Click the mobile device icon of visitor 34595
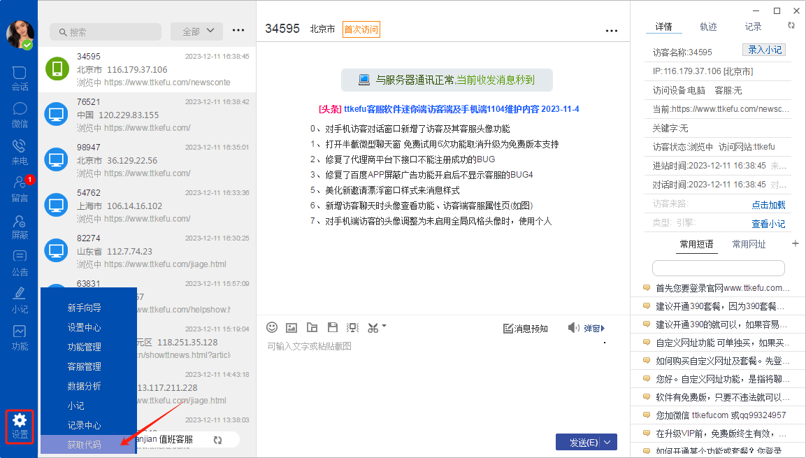The image size is (806, 458). (57, 69)
